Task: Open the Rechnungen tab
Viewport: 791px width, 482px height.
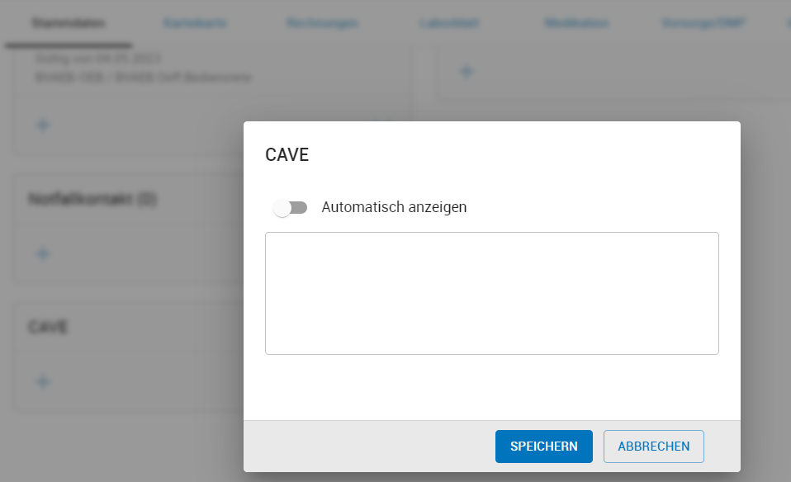Action: click(322, 23)
